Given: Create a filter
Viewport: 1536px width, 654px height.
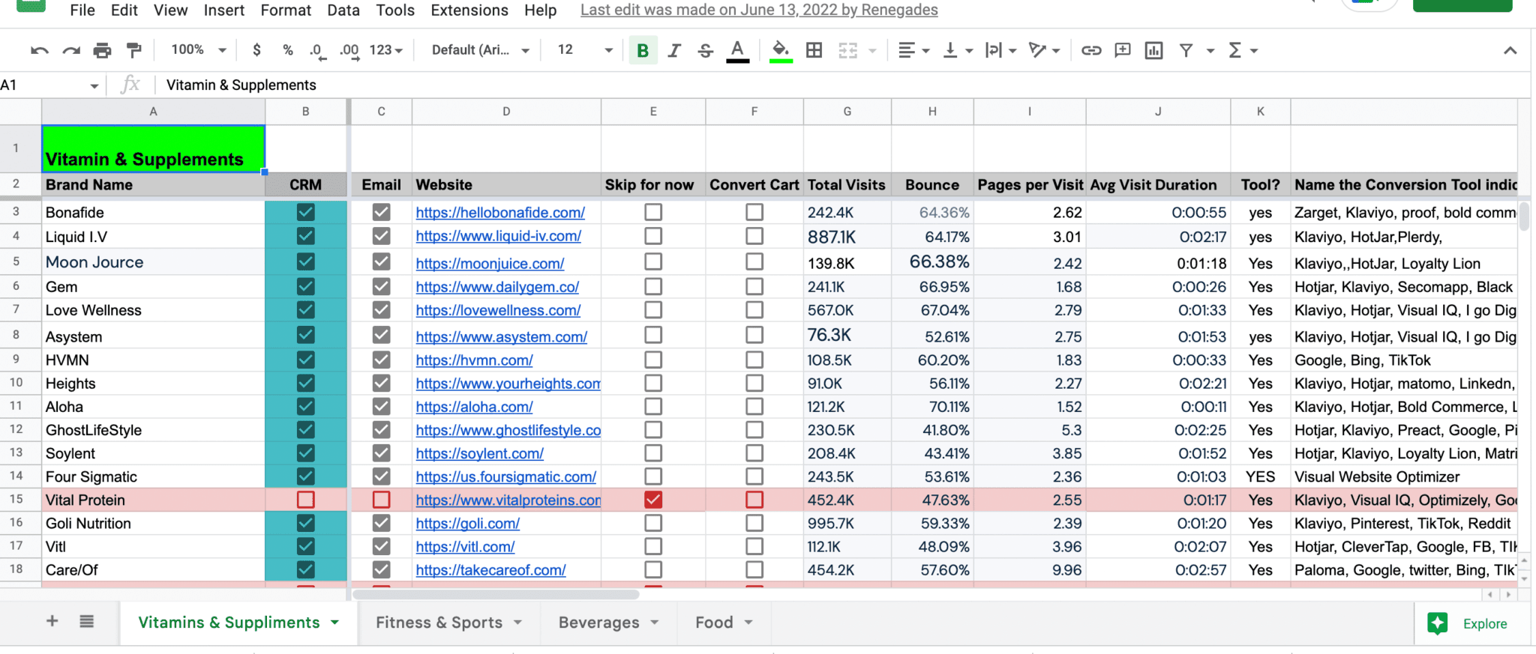Looking at the screenshot, I should pyautogui.click(x=1186, y=50).
